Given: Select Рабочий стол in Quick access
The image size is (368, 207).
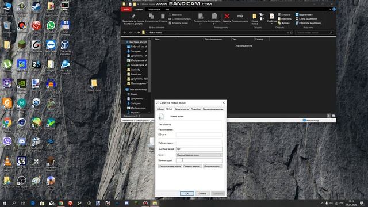Looking at the screenshot, I should pyautogui.click(x=137, y=47).
